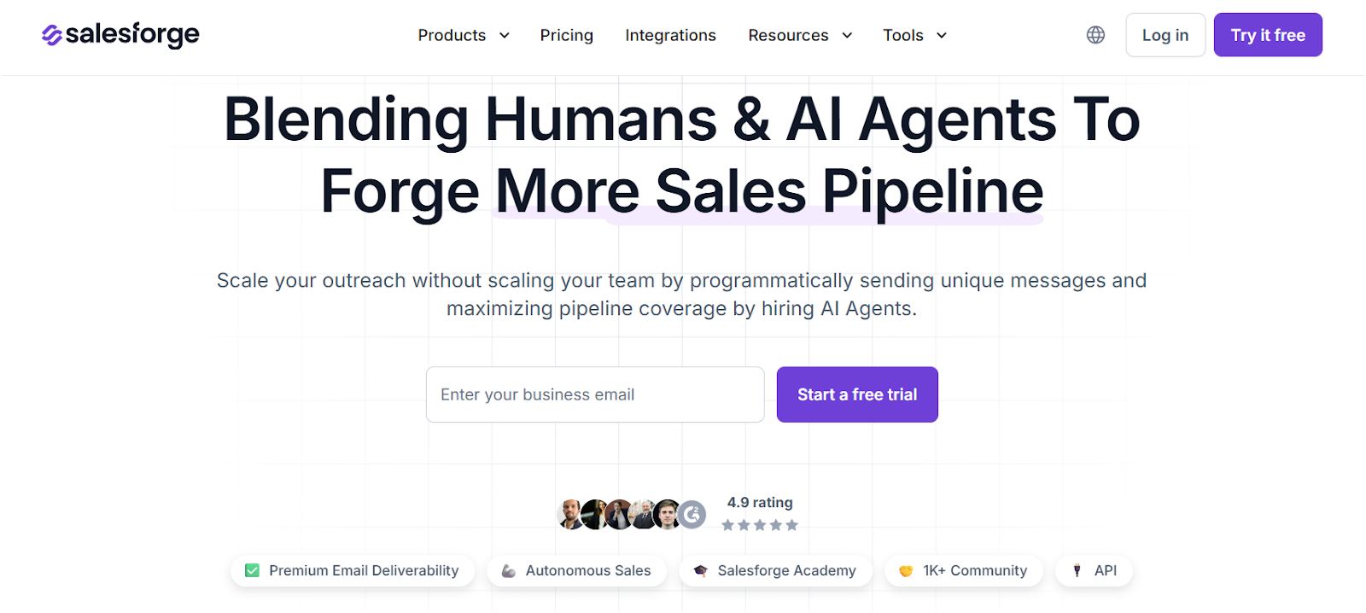Open the Pricing page

coord(566,35)
